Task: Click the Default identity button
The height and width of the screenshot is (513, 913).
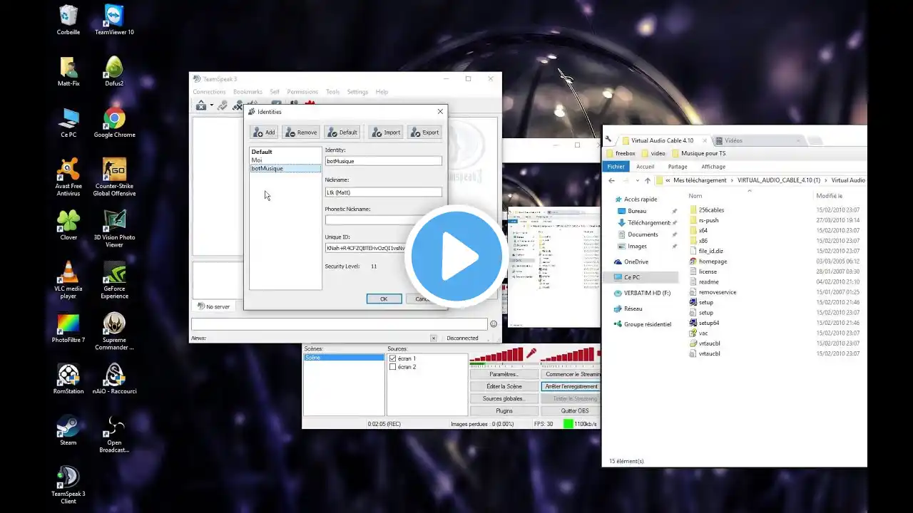Action: (342, 132)
